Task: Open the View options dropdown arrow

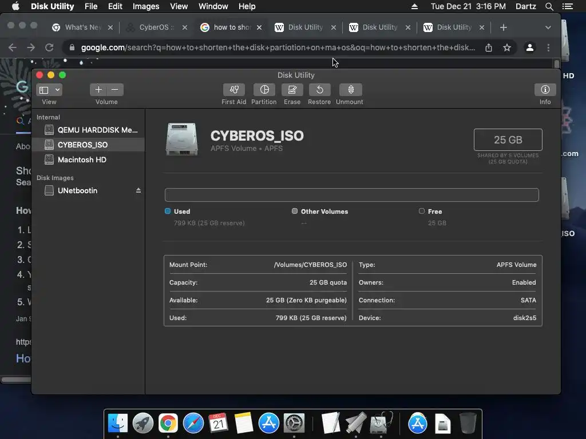Action: 57,90
